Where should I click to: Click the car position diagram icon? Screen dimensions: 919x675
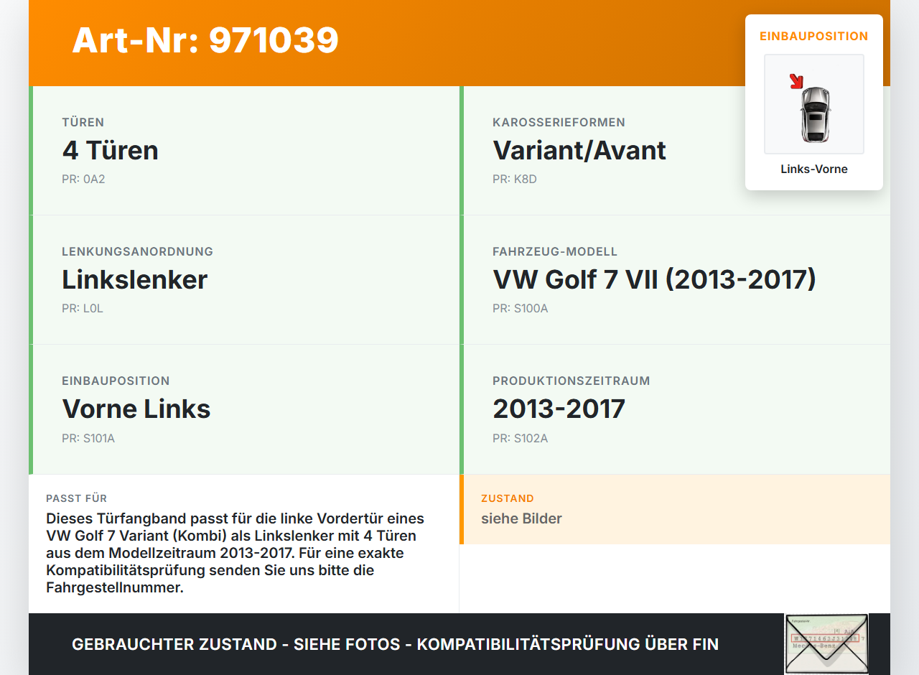813,104
